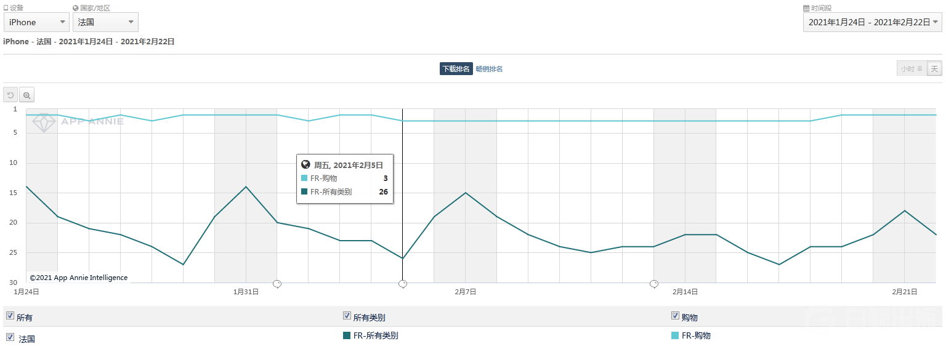The height and width of the screenshot is (349, 946).
Task: Click the event bubble marker before 2月14日
Action: [x=654, y=284]
